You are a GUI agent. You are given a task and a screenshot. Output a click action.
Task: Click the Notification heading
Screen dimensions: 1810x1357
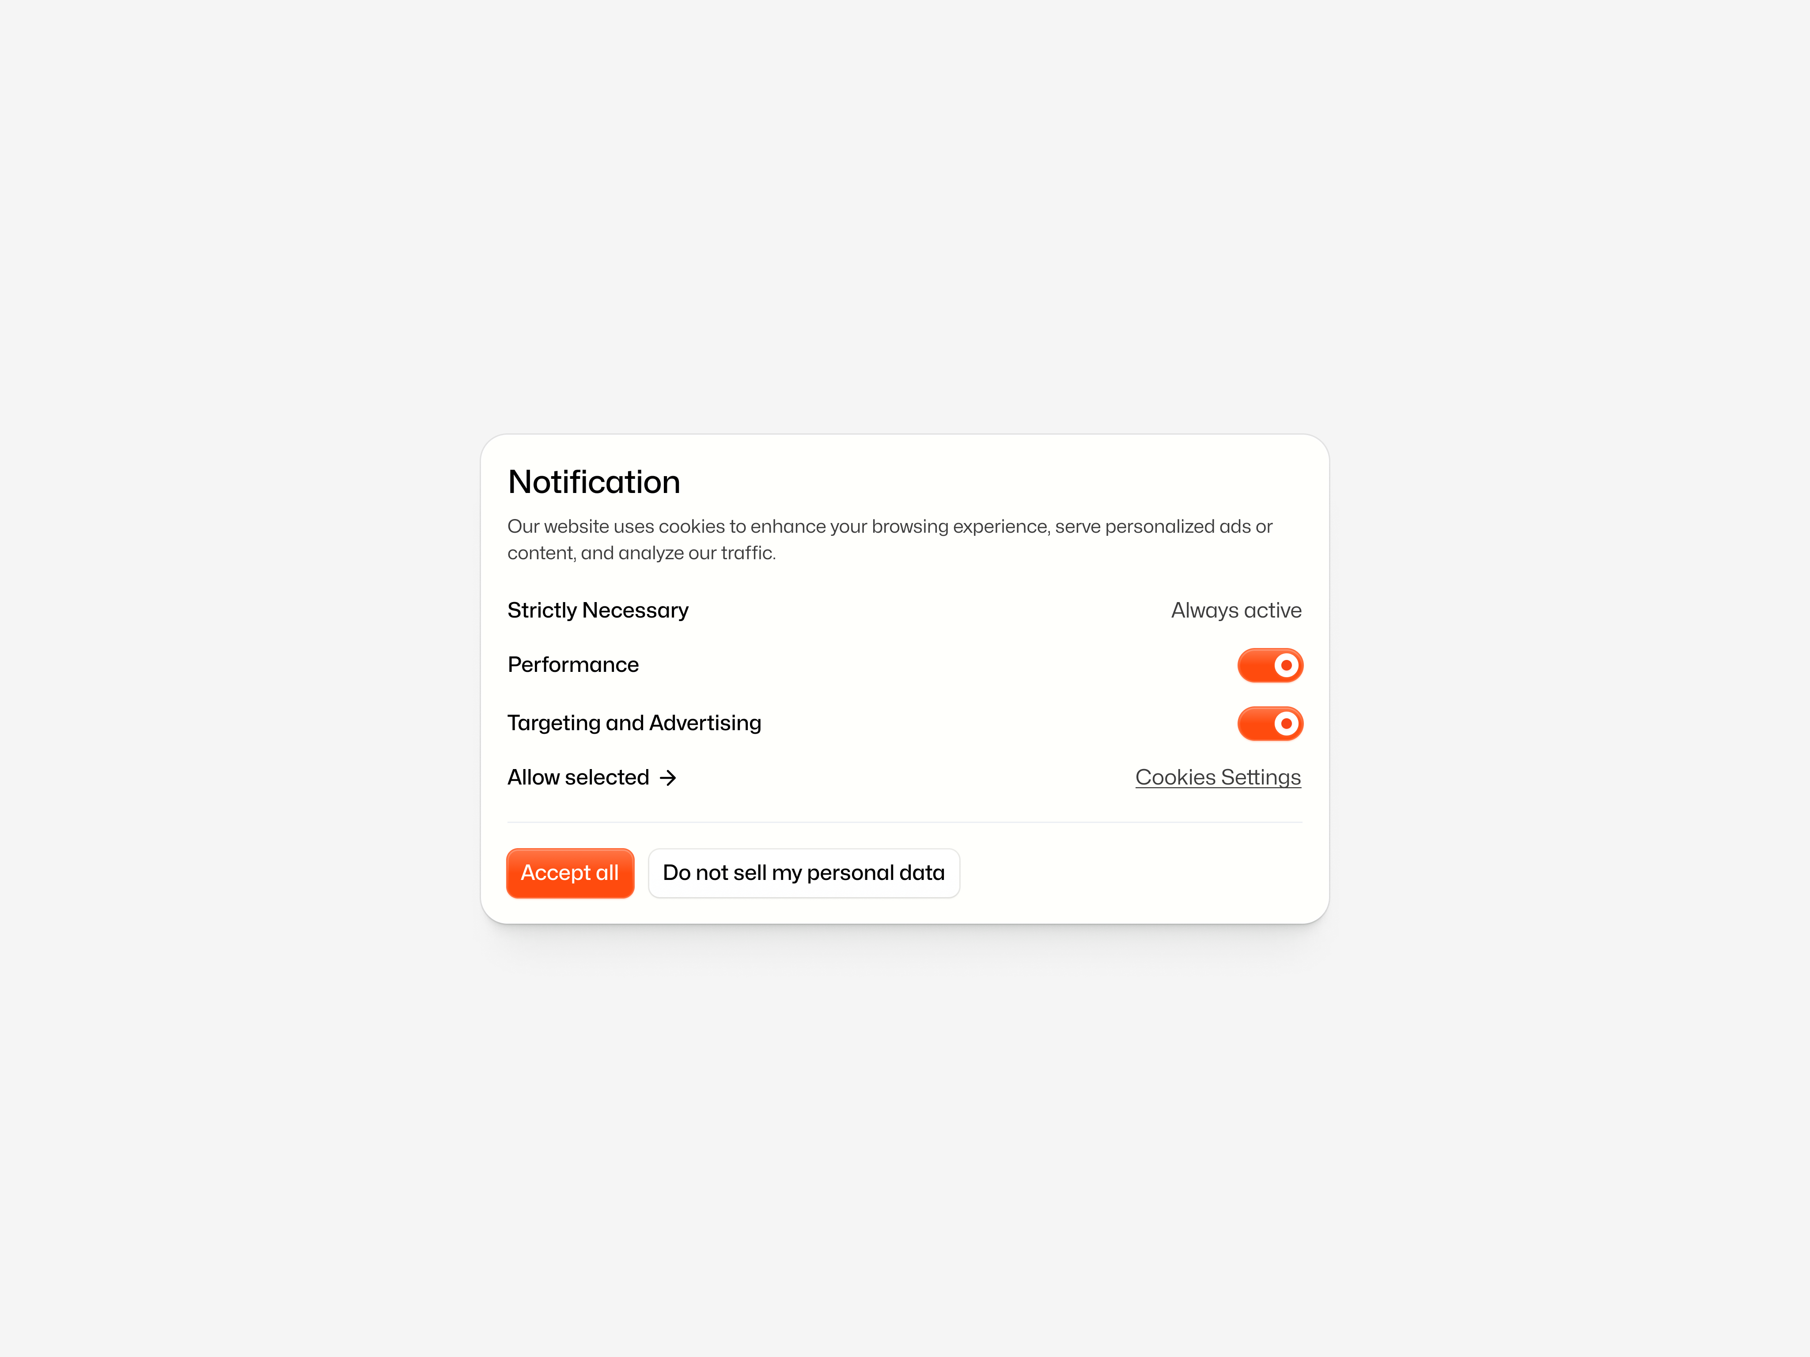pyautogui.click(x=593, y=482)
